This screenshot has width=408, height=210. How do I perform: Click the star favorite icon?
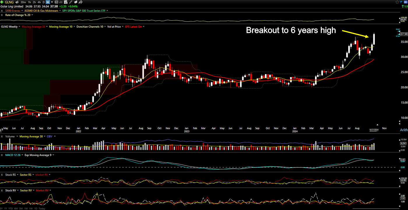(397, 2)
